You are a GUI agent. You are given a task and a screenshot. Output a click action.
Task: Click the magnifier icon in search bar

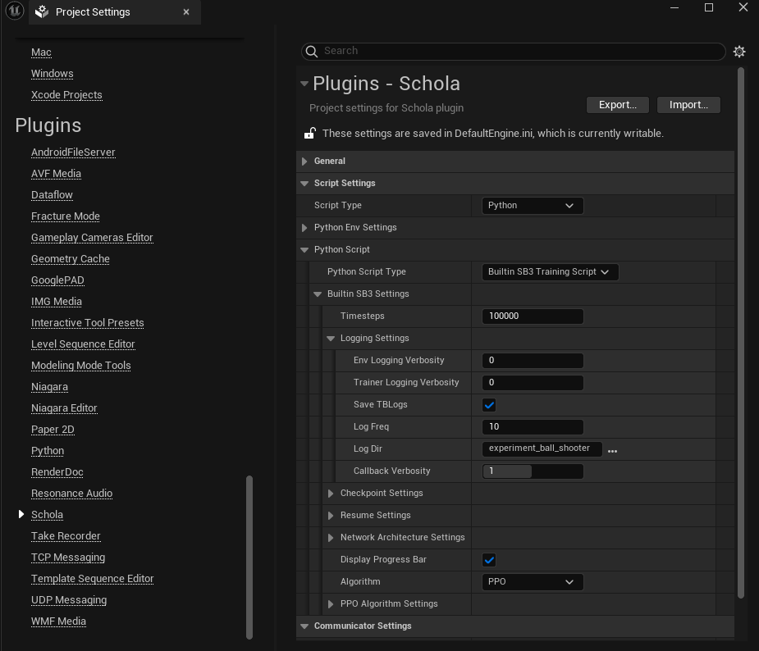pyautogui.click(x=312, y=51)
